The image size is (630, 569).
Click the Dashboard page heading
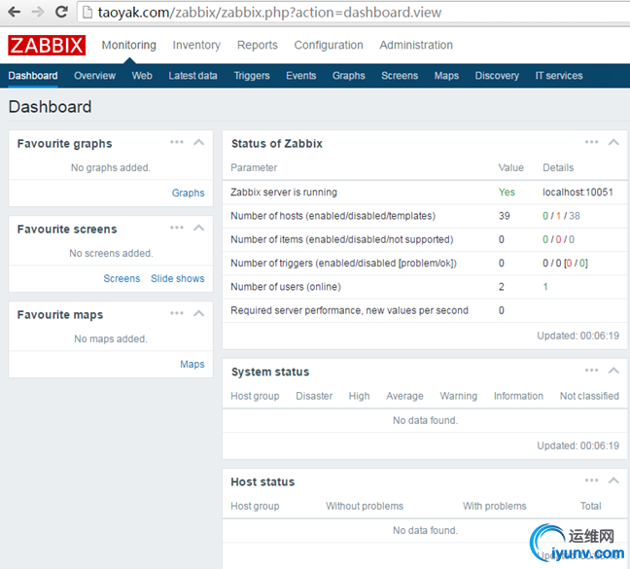pos(51,107)
